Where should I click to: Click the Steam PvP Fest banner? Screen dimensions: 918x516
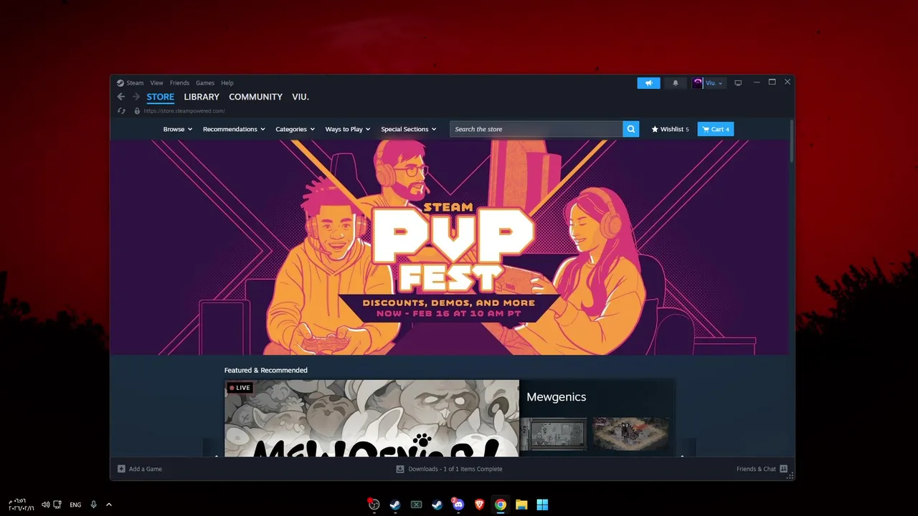click(x=450, y=247)
